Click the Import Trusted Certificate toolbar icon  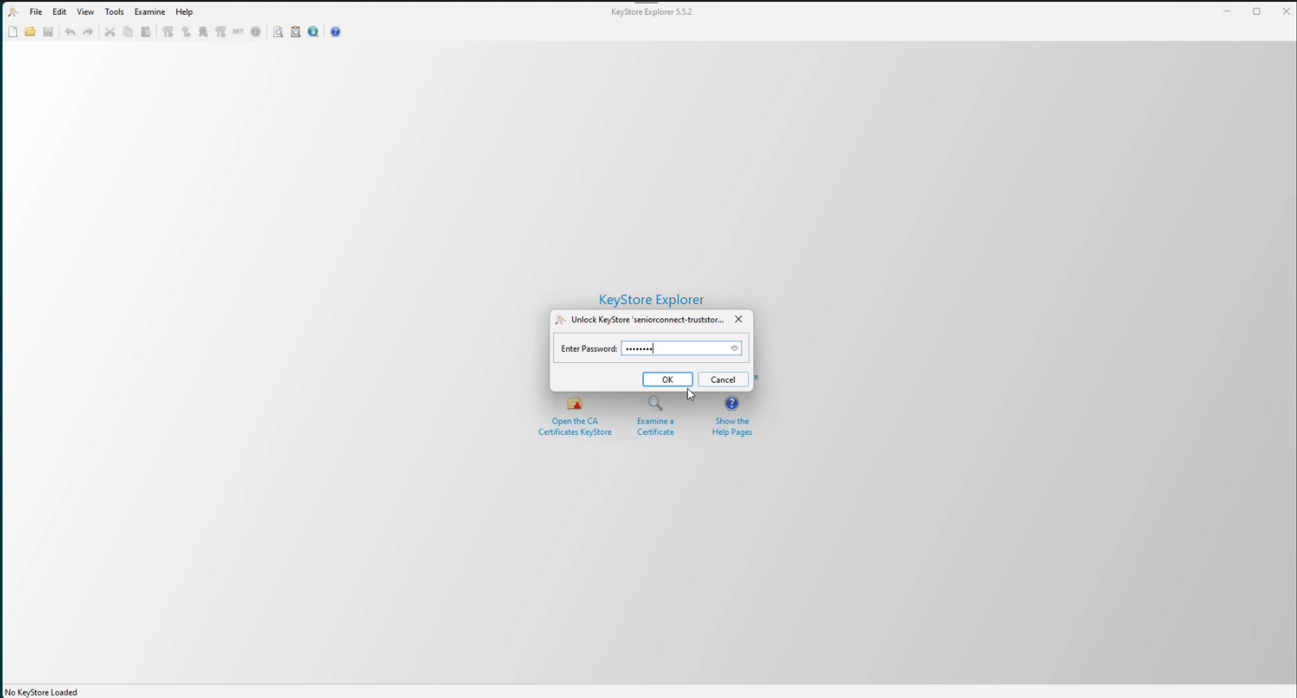[x=204, y=32]
